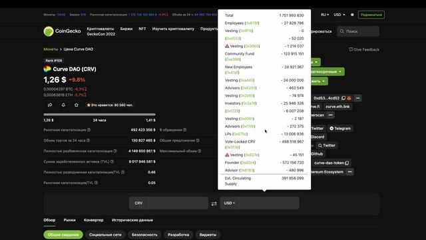Open the Vote-Locked CRV (0x5f3b) address link
Screen dimensions: 426x240
[232, 147]
